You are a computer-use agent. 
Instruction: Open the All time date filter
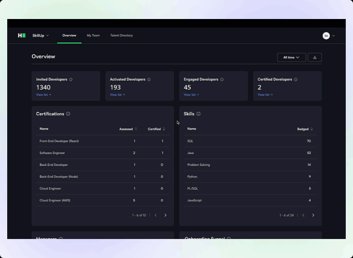click(x=291, y=57)
